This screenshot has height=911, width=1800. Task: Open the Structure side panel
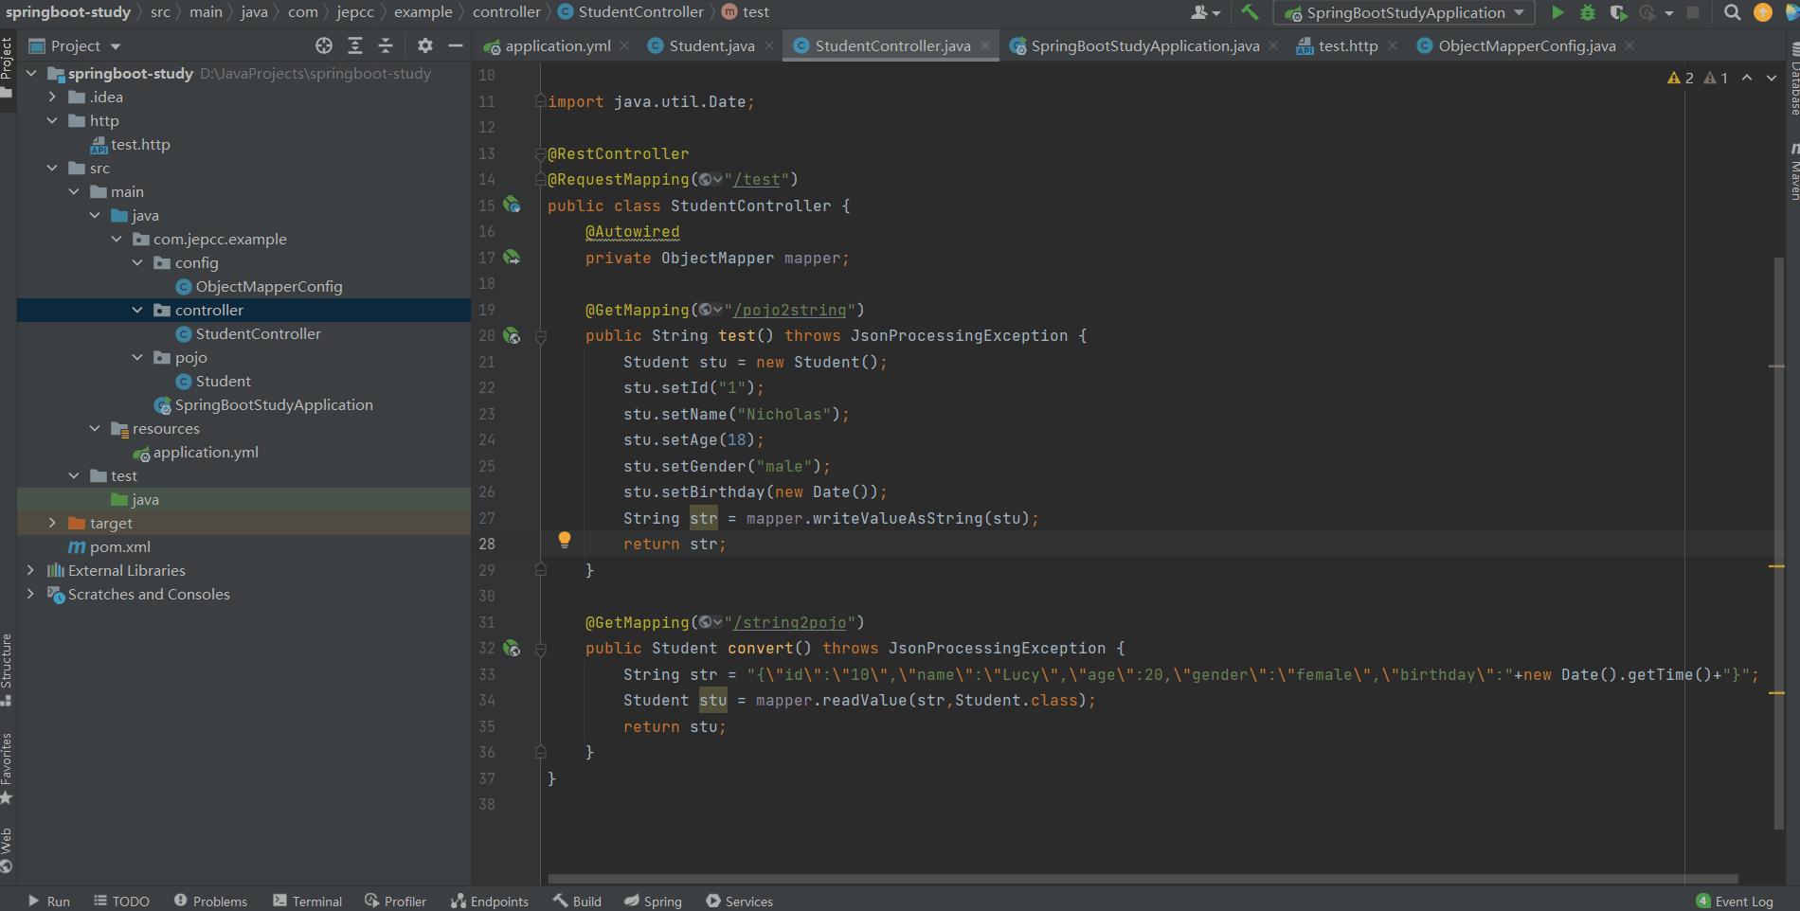click(x=7, y=670)
